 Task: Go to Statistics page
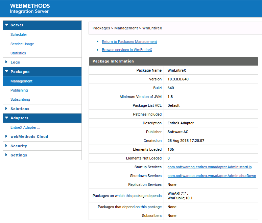[x=18, y=53]
